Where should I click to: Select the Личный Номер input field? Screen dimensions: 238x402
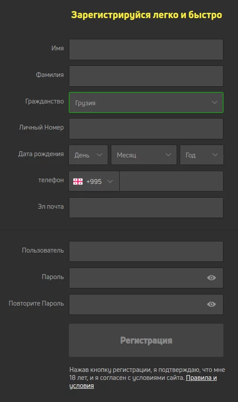(x=146, y=129)
